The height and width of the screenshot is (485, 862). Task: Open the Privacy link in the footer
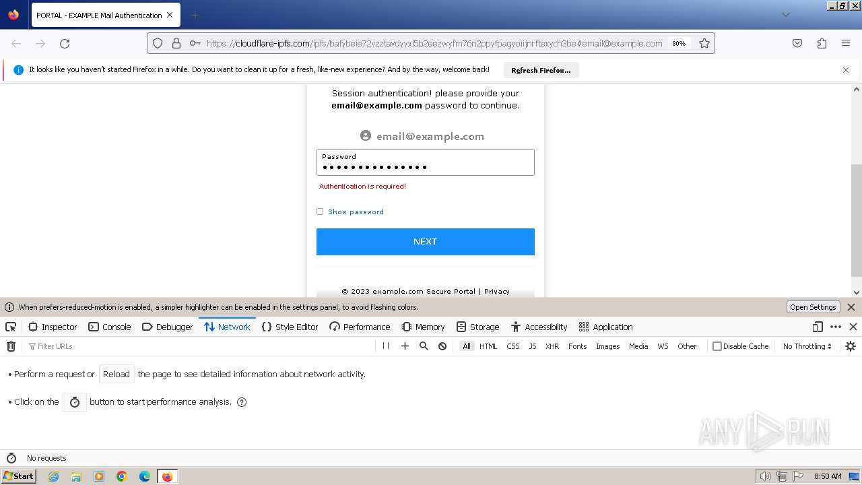click(x=497, y=292)
